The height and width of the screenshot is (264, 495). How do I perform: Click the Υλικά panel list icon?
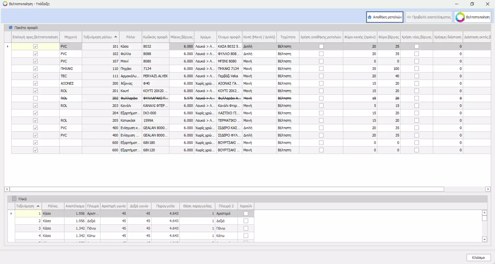[x=14, y=199]
